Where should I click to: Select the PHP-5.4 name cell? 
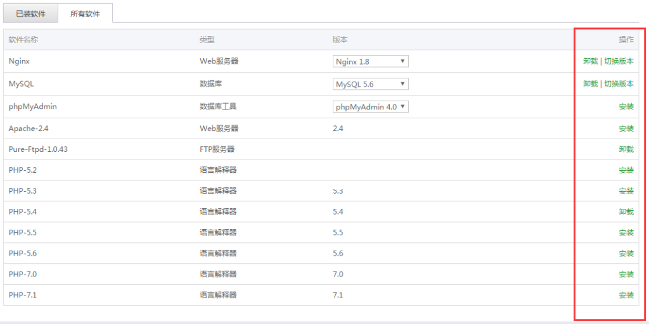click(x=23, y=211)
